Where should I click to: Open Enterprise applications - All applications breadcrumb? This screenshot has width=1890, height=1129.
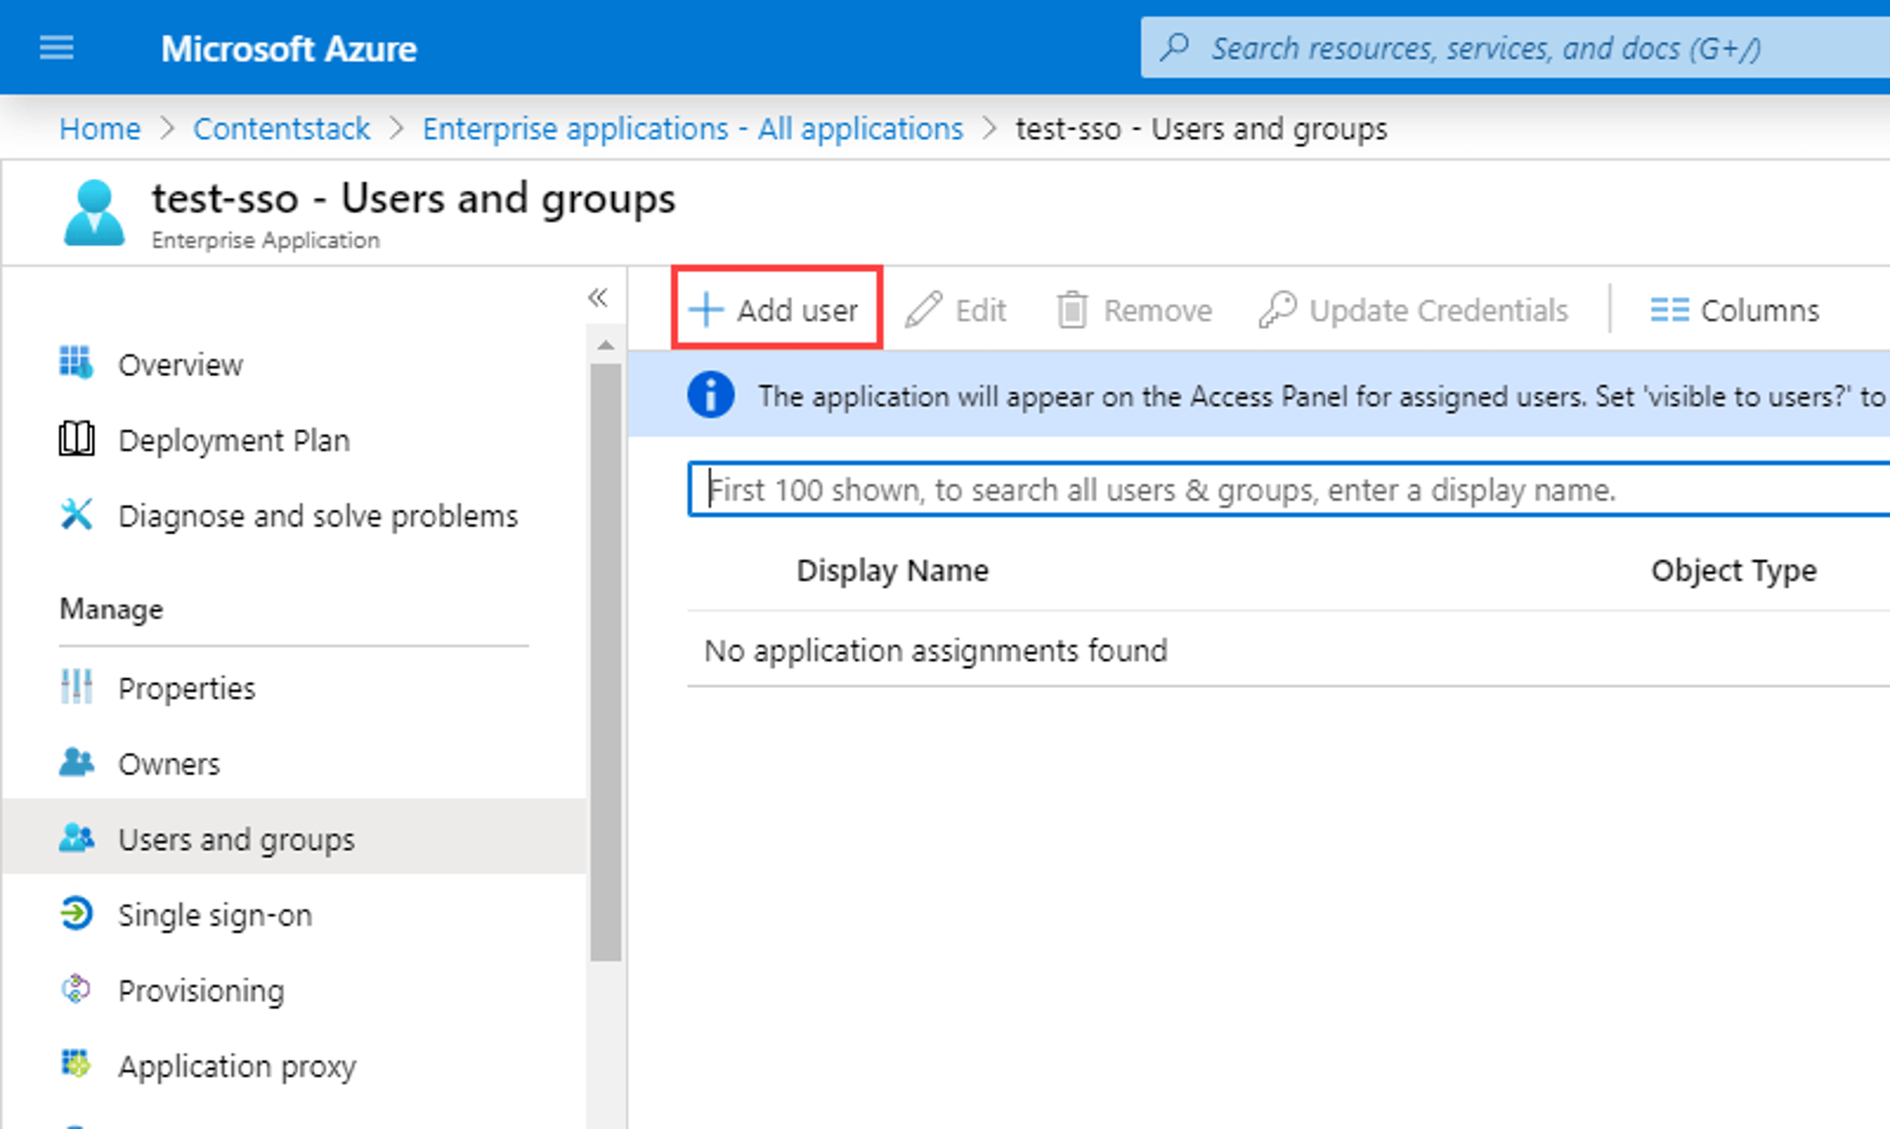693,128
